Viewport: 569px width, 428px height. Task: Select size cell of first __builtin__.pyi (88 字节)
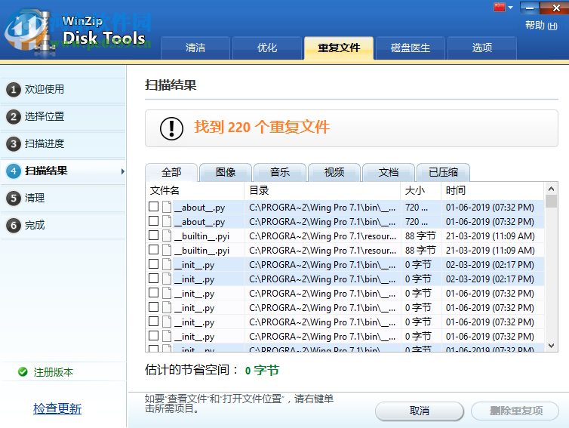coord(421,236)
